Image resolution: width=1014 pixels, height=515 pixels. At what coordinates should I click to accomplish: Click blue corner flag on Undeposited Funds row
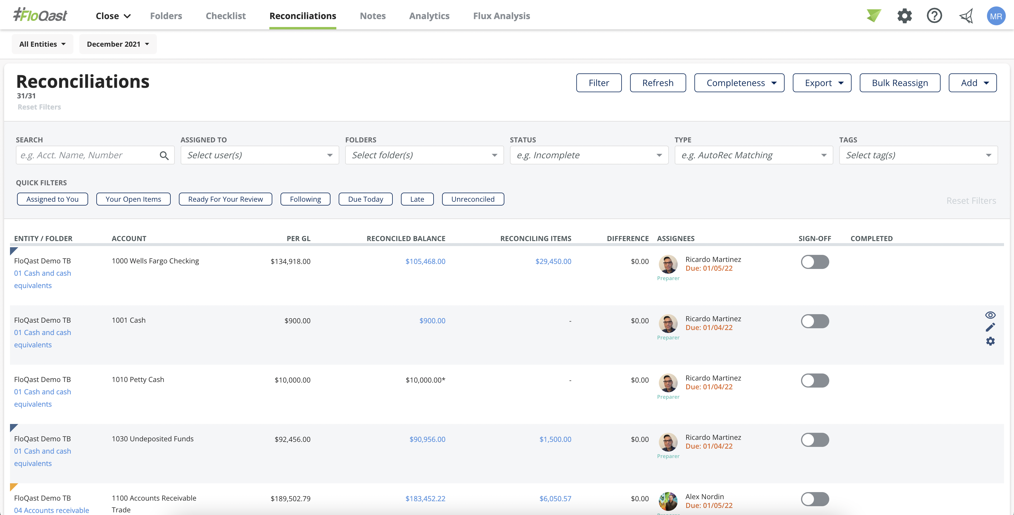[13, 427]
